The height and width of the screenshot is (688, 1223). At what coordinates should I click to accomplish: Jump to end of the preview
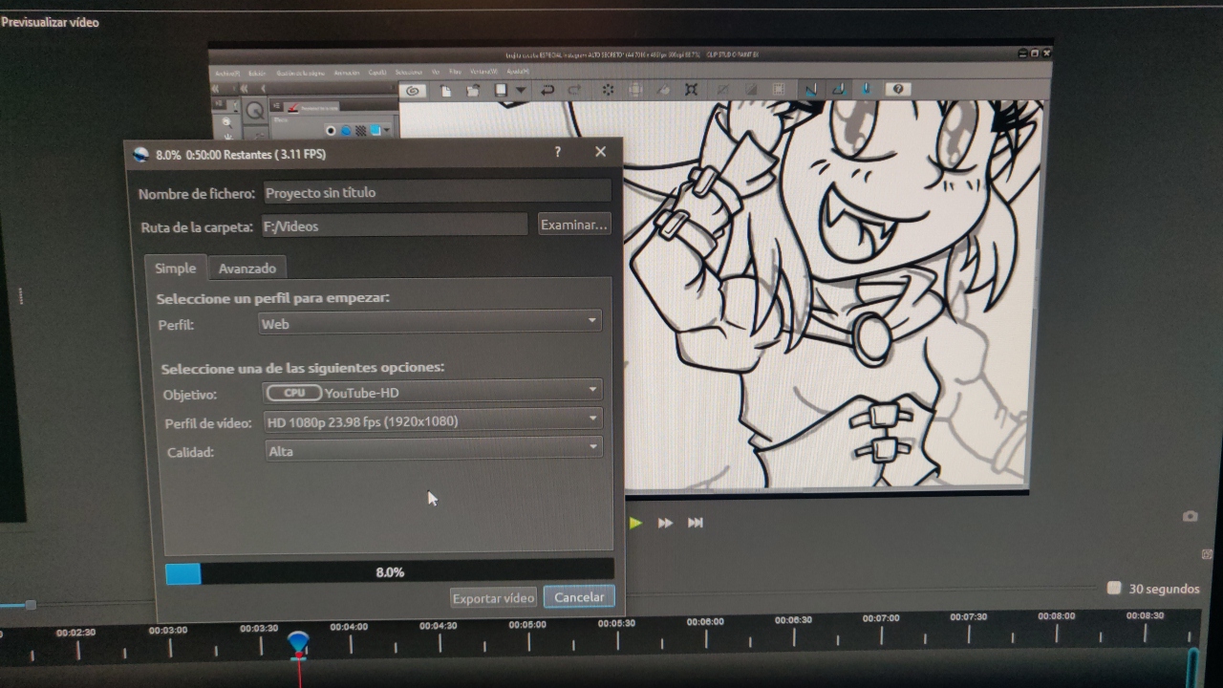pos(696,523)
